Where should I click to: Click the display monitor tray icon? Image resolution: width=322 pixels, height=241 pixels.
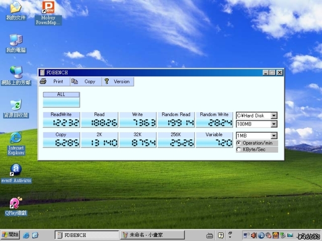click(290, 235)
